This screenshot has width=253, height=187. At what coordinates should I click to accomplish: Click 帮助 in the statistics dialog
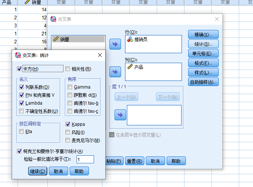[79, 171]
